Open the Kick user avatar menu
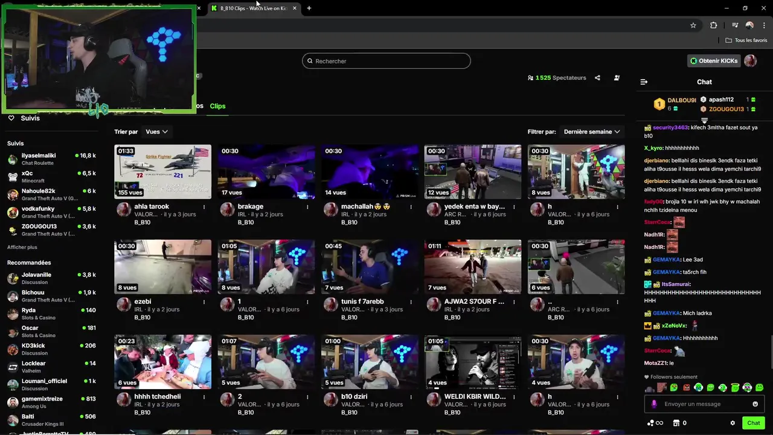The width and height of the screenshot is (773, 435). pyautogui.click(x=750, y=61)
